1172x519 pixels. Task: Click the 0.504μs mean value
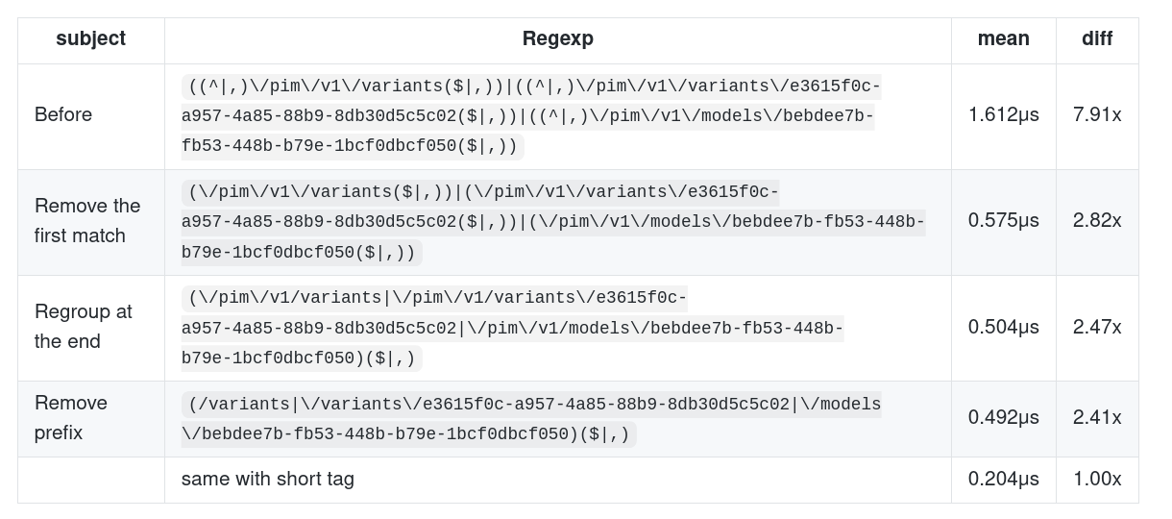[x=1003, y=327]
